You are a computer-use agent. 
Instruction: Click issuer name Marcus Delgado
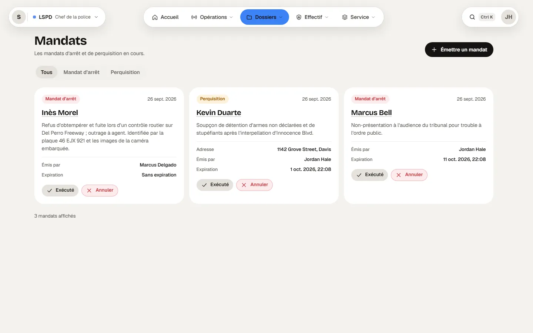click(x=158, y=165)
